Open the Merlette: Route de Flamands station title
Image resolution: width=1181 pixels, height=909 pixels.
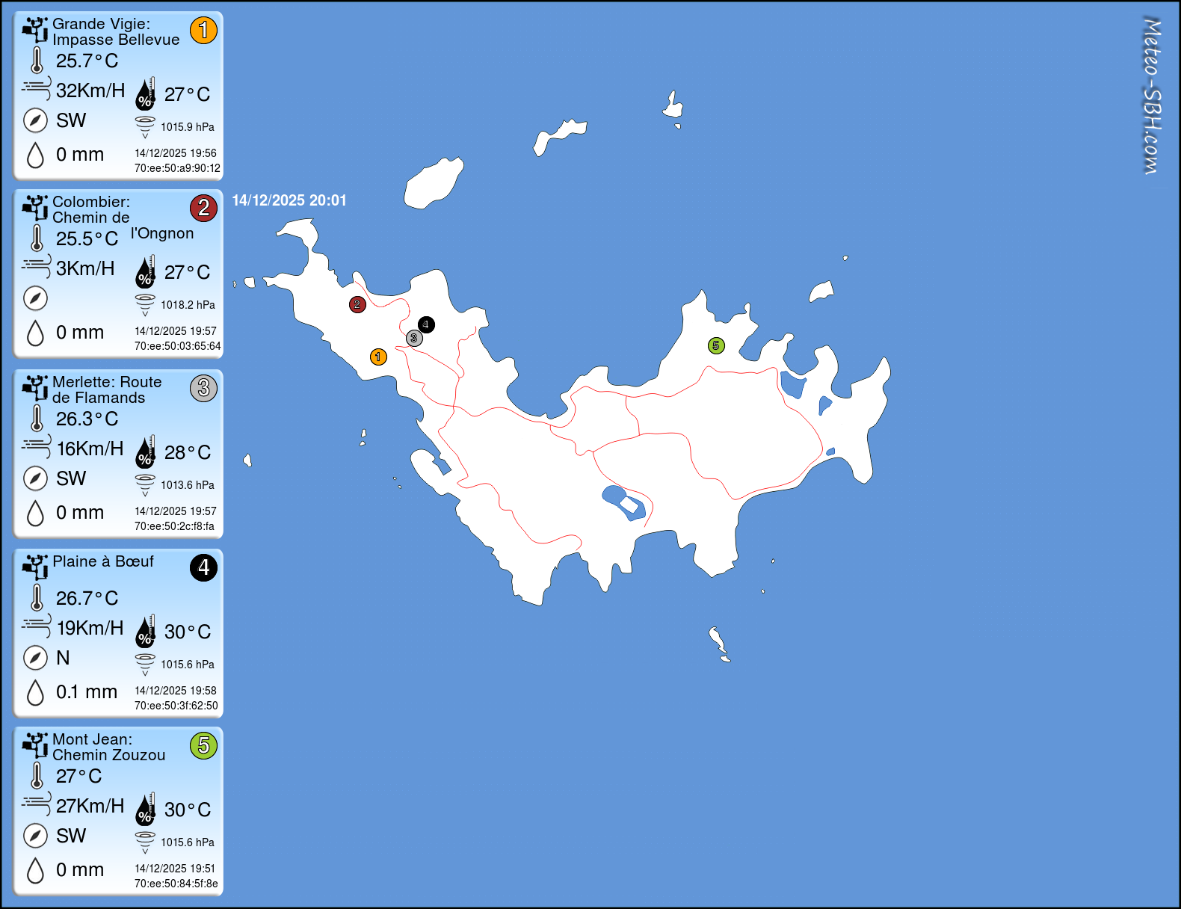107,389
